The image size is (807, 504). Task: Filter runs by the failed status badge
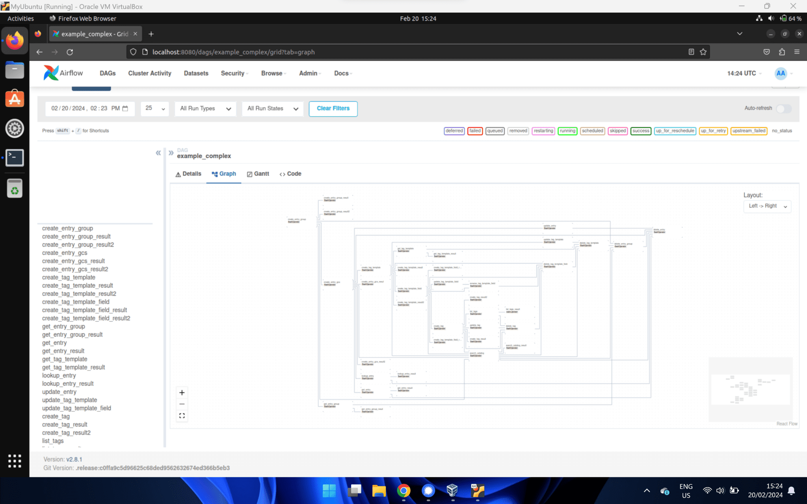point(474,131)
